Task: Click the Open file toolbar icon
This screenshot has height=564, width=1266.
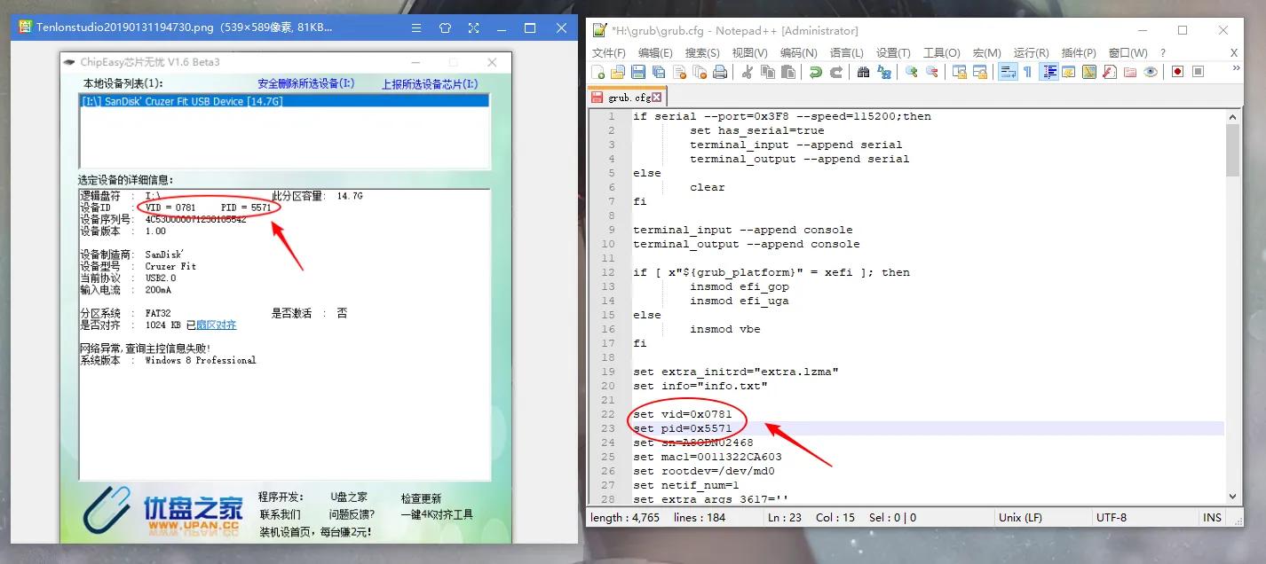Action: pos(618,72)
